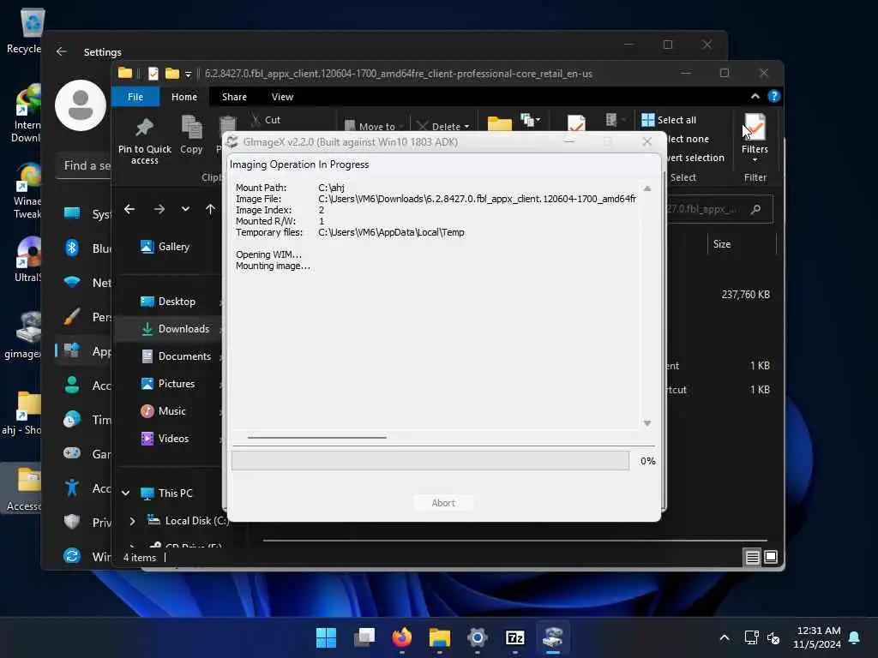The width and height of the screenshot is (878, 658).
Task: Select Desktop in navigation pane
Action: (x=169, y=302)
